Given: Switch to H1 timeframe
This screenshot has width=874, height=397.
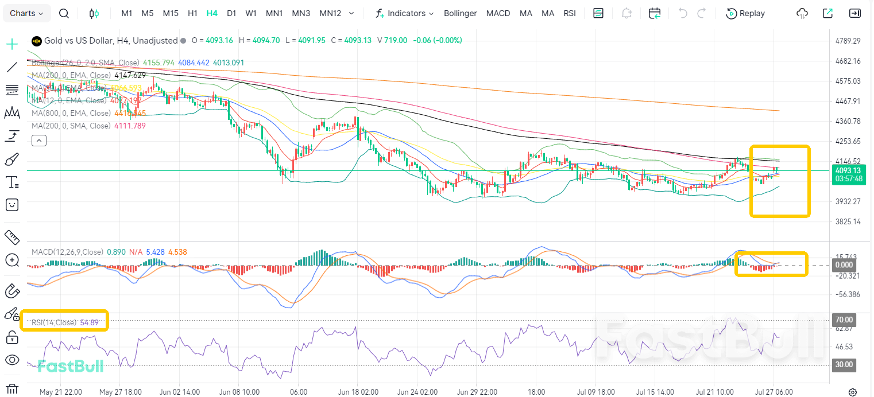Looking at the screenshot, I should point(193,13).
